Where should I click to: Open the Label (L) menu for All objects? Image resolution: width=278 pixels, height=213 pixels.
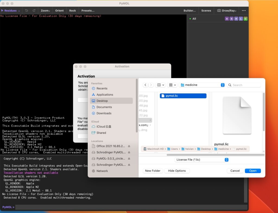(x=241, y=18)
